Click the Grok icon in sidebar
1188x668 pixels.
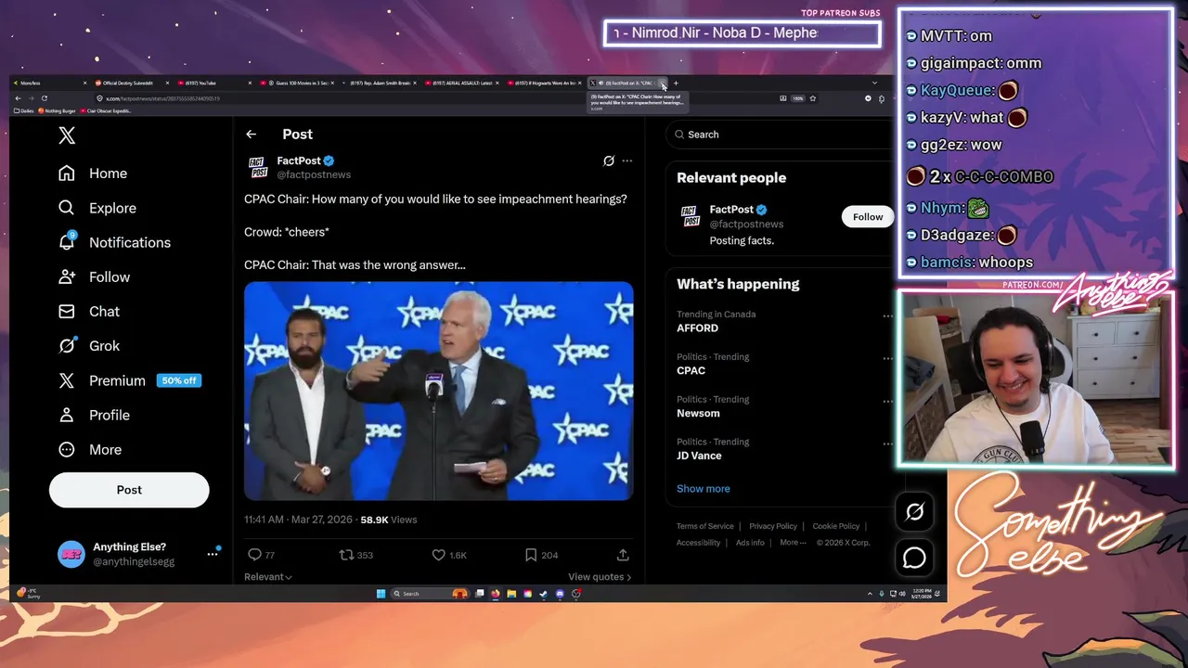[x=67, y=345]
